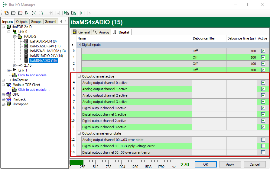Open the Outputs tab
The height and width of the screenshot is (169, 270).
(22, 22)
